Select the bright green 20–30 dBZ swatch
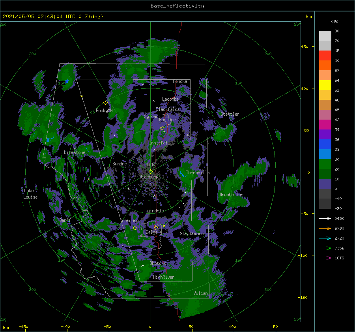 pos(325,164)
